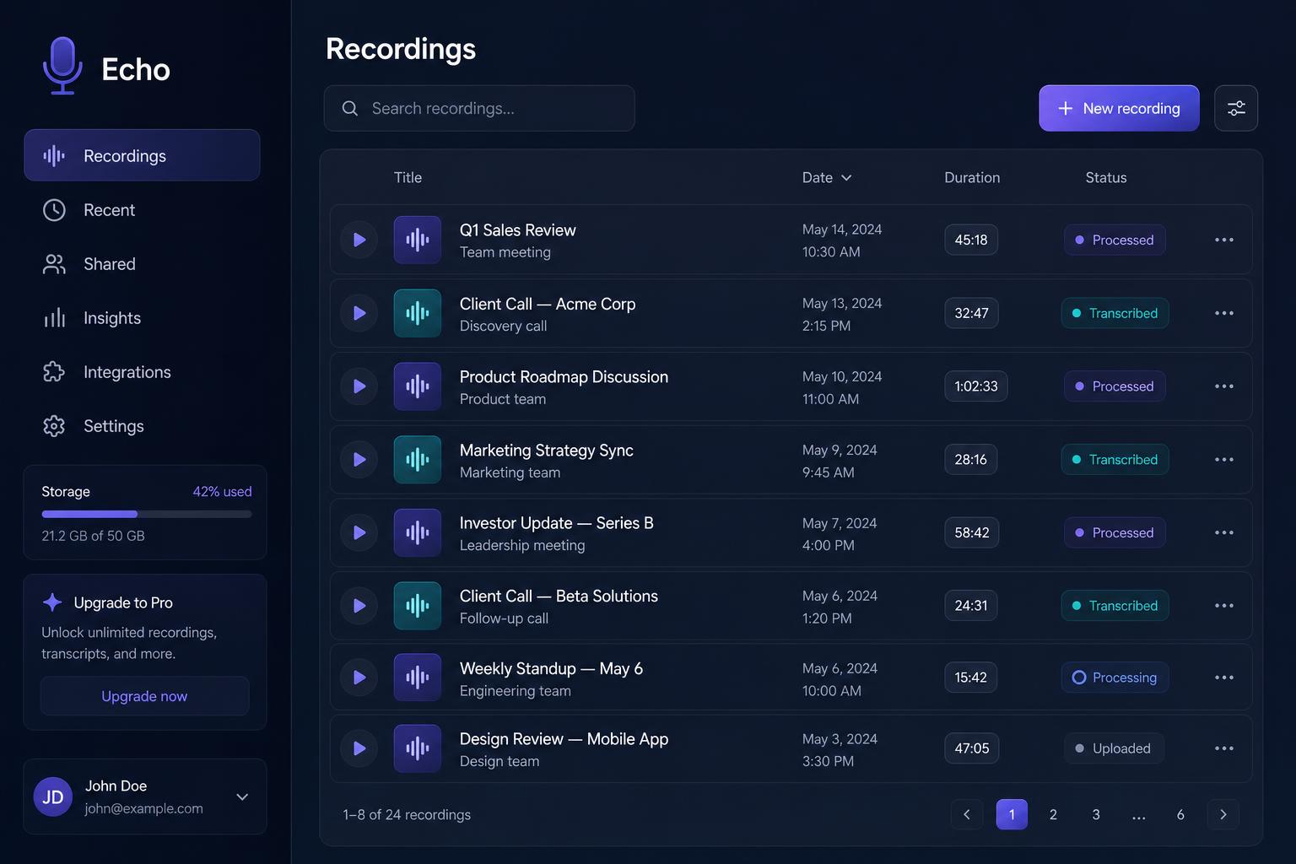Click the JD user avatar

pyautogui.click(x=53, y=796)
